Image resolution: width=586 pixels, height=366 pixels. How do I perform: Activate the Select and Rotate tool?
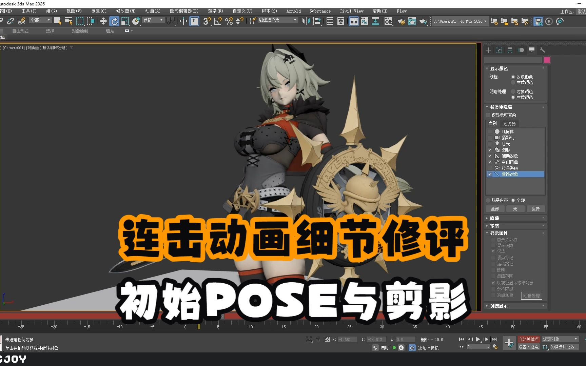[x=115, y=21]
